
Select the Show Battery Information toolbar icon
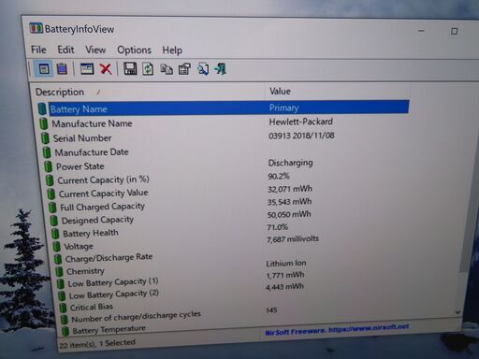(43, 68)
